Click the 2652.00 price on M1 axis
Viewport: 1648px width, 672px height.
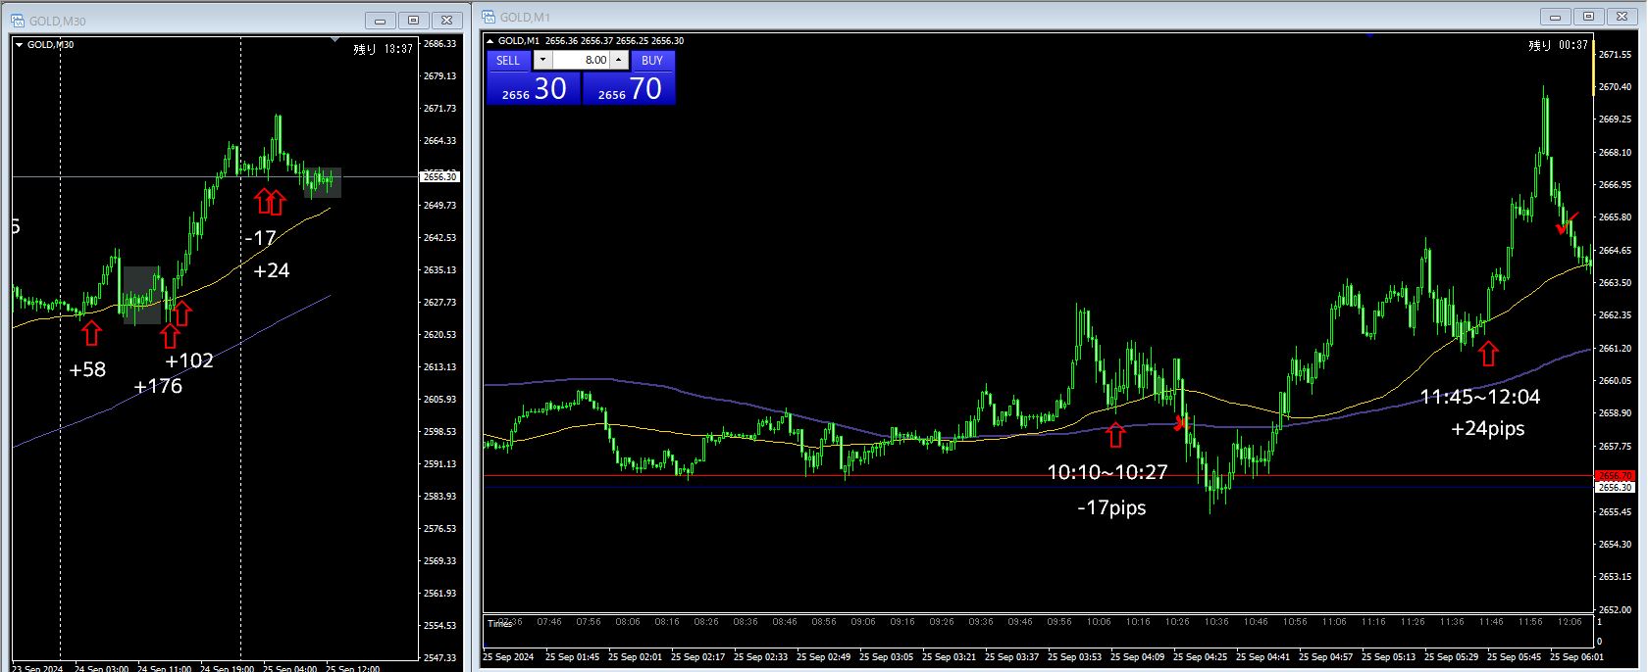coord(1615,609)
